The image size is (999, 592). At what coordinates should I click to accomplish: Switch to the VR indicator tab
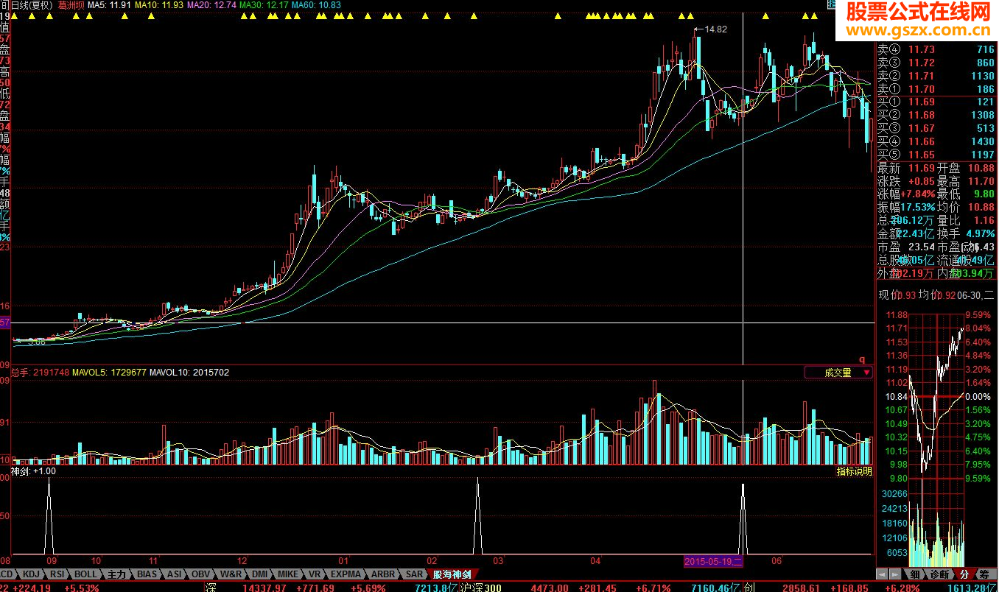[x=314, y=574]
